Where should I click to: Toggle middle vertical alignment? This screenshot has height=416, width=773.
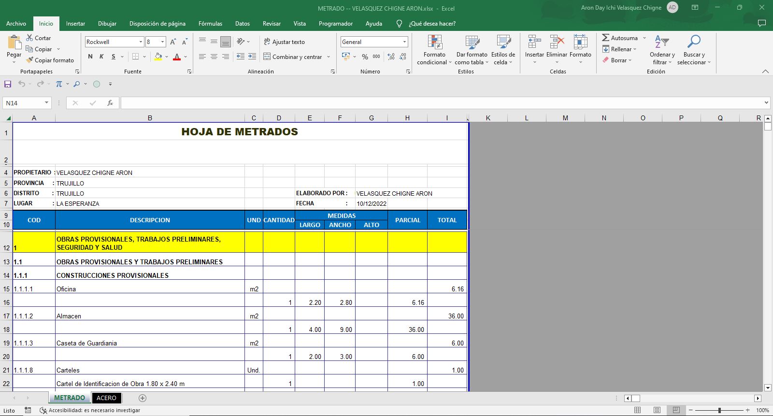coord(214,42)
